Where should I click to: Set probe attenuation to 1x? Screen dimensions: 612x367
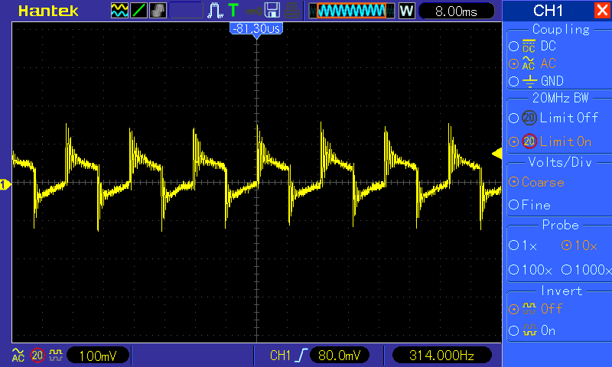pos(523,245)
